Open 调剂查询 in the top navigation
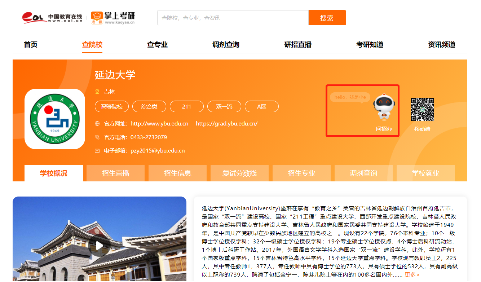481x282 pixels. pyautogui.click(x=226, y=45)
